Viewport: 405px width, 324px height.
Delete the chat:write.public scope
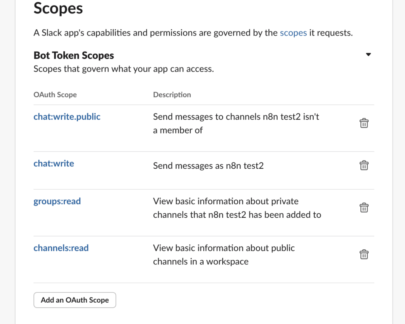[364, 123]
